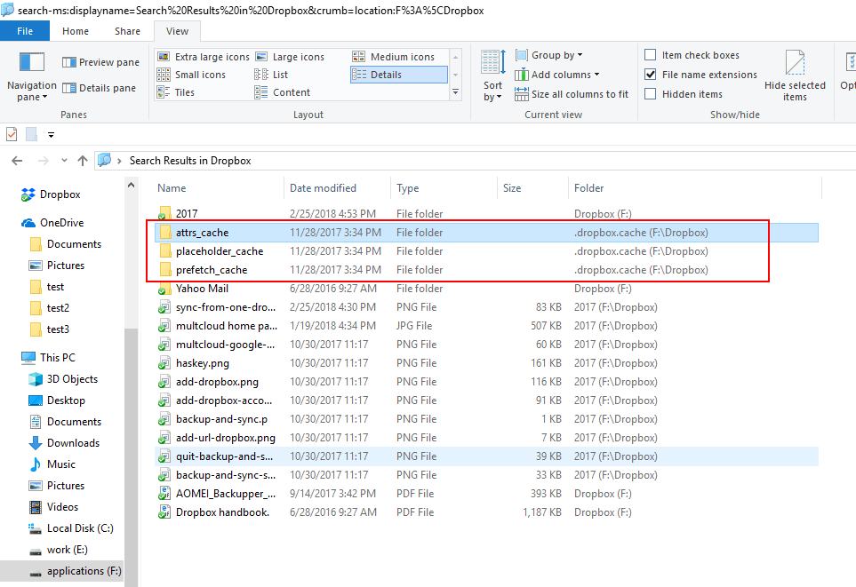This screenshot has width=856, height=587.
Task: Open the Navigation pane tool
Action: pos(31,78)
